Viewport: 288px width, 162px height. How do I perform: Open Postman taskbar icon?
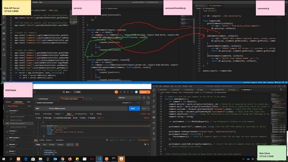(107, 159)
